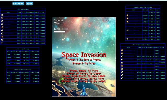Screen dimensions: 167x100
Task: Click avatar in All Time Best score 1119 row
Action: click(122, 66)
